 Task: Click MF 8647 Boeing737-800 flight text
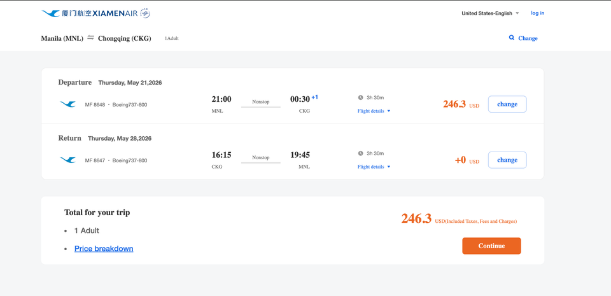(x=116, y=160)
